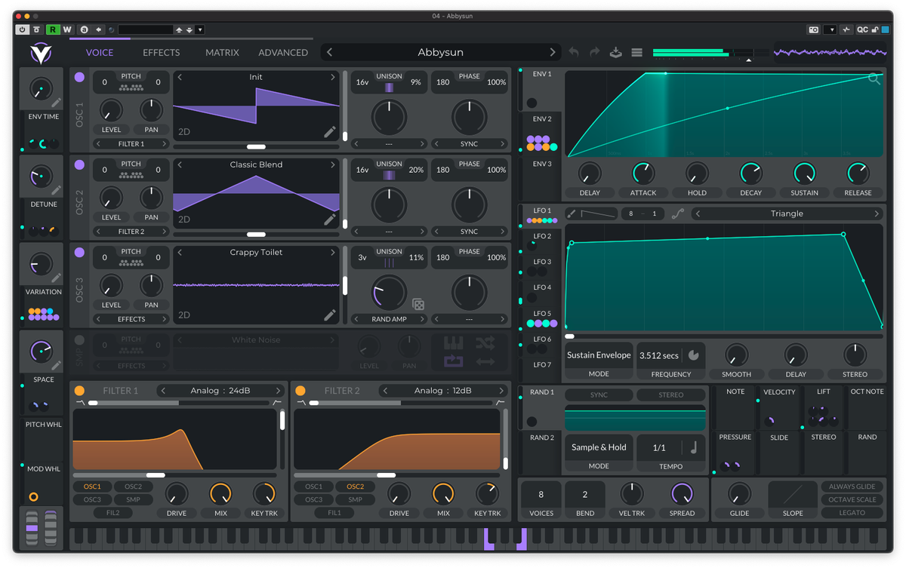The image size is (906, 568).
Task: Click the magnifier icon in the ENV 1 display
Action: coord(874,78)
